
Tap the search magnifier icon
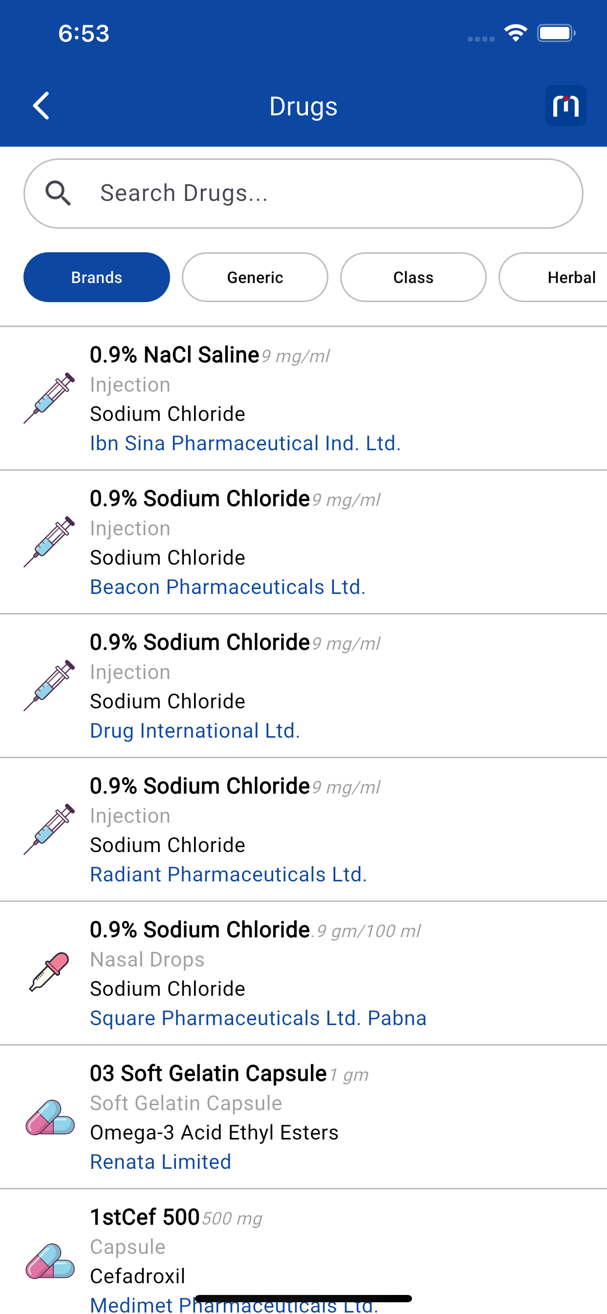58,193
